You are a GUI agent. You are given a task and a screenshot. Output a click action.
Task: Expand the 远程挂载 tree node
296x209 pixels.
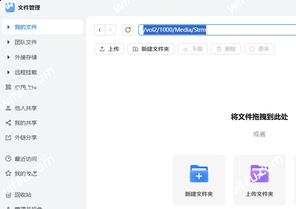click(9, 72)
